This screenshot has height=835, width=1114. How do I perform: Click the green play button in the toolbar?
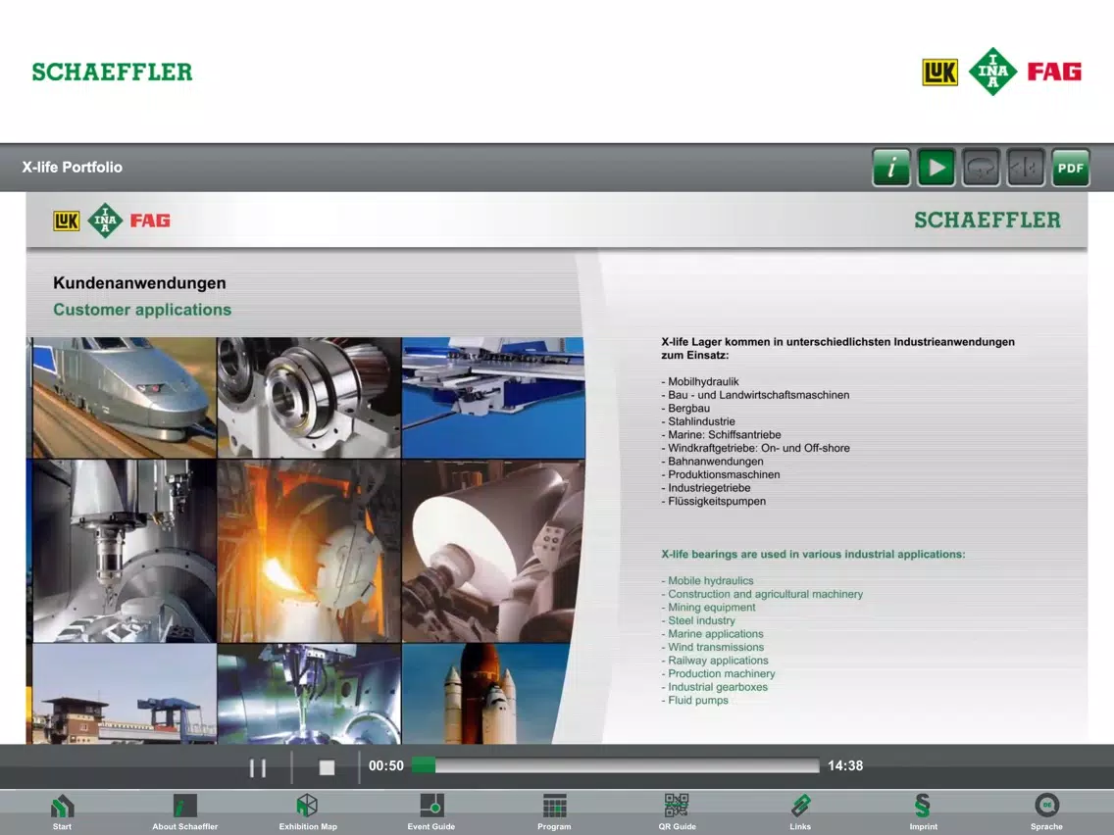[936, 168]
